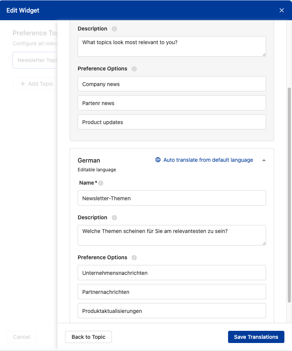This screenshot has width=292, height=351.
Task: Click info icon beside top Description label
Action: coord(114,29)
